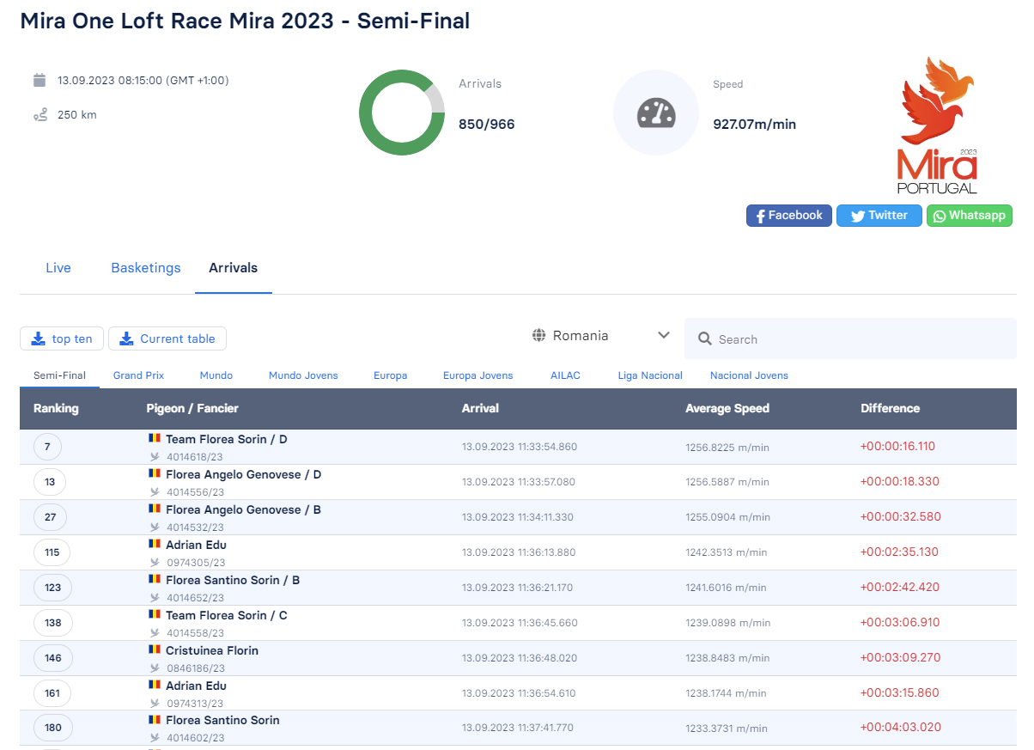Select the Semi-Final sub-tab
Viewport: 1034px width, 750px height.
pyautogui.click(x=59, y=375)
